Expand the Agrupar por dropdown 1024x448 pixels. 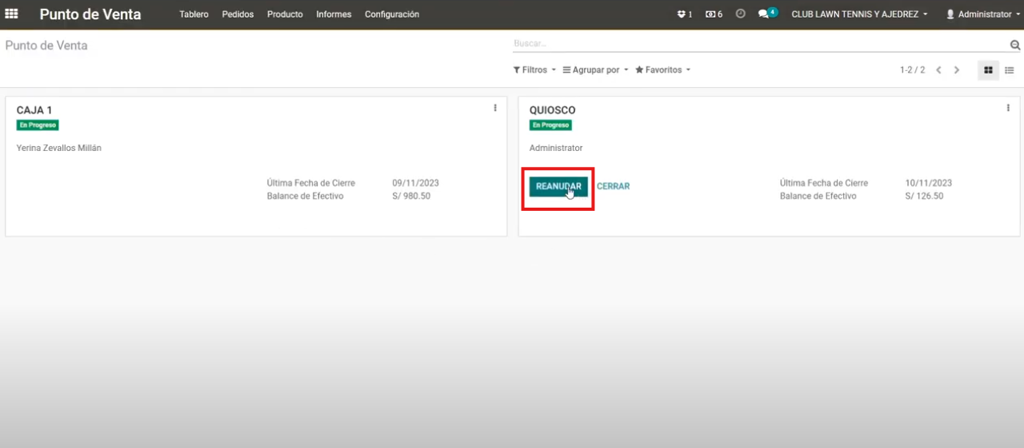[595, 70]
